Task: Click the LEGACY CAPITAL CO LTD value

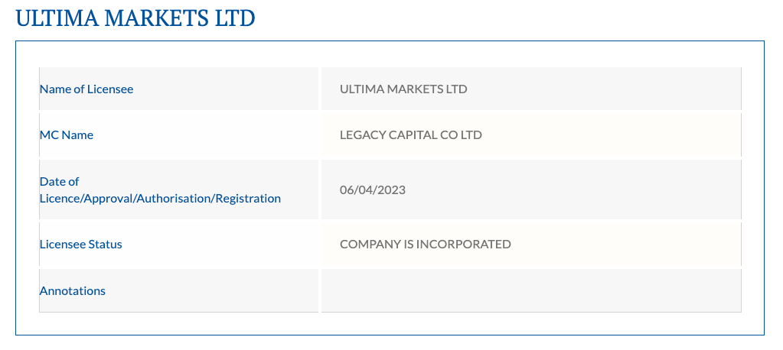Action: (x=411, y=135)
